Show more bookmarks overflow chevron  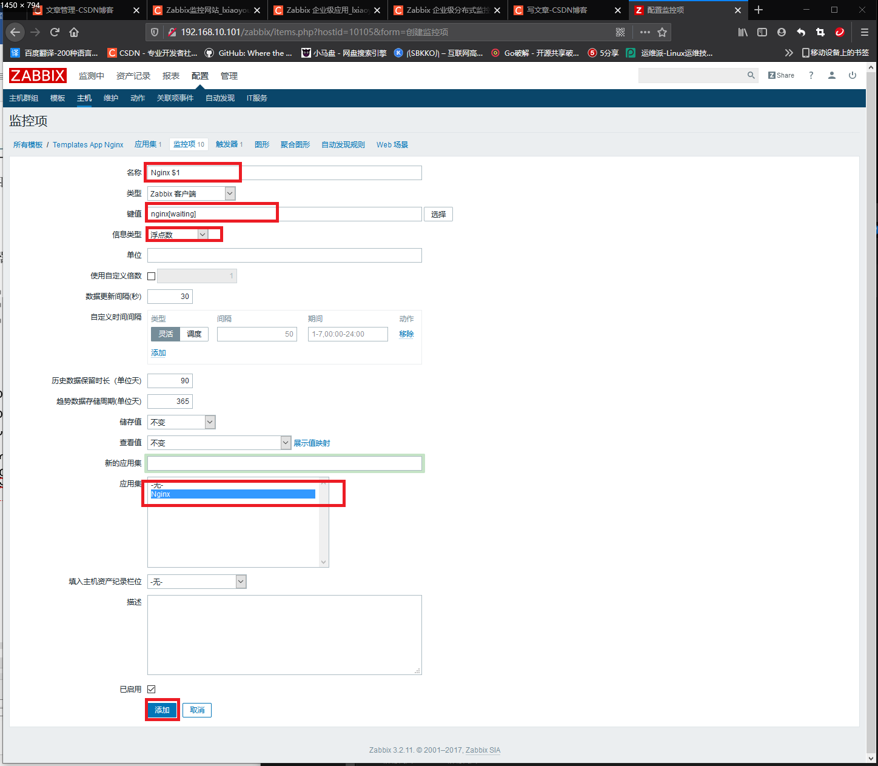point(789,53)
